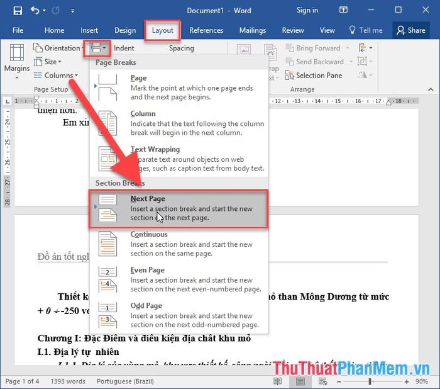Screen dimensions: 440x389
Task: Open the Margins dropdown
Action: pyautogui.click(x=16, y=61)
